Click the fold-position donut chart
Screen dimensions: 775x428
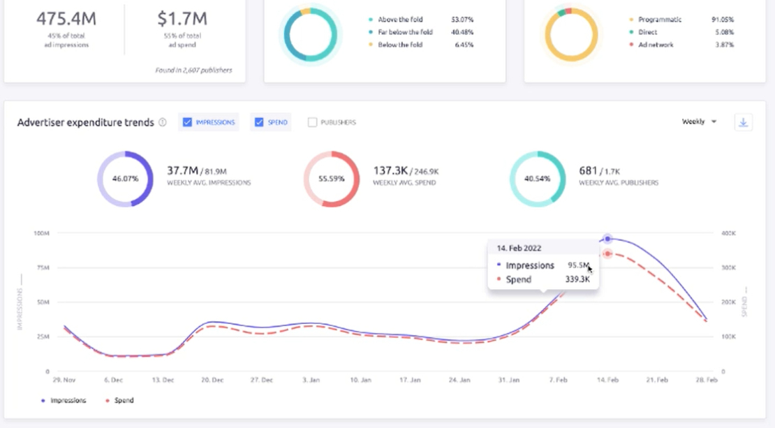click(x=310, y=35)
